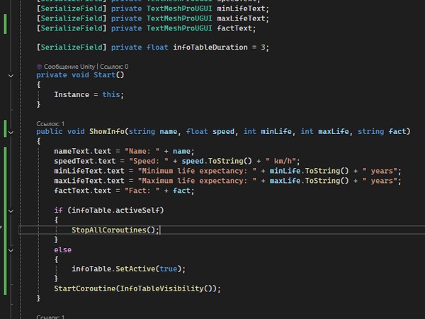
Task: Collapse the Start method code block
Action: pyautogui.click(x=11, y=74)
